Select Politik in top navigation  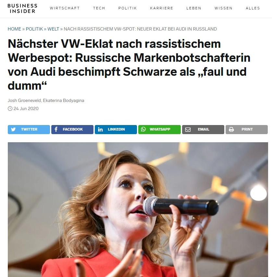[128, 8]
